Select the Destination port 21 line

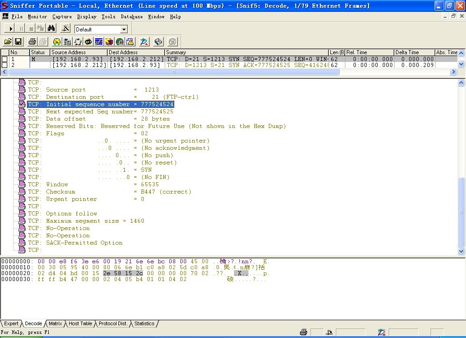tap(113, 97)
